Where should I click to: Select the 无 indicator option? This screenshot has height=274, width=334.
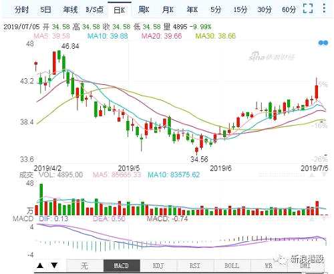click(85, 266)
